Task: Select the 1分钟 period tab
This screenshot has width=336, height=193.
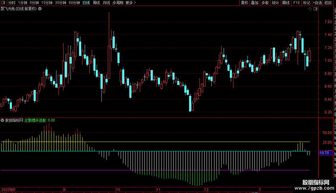Action: (x=23, y=3)
